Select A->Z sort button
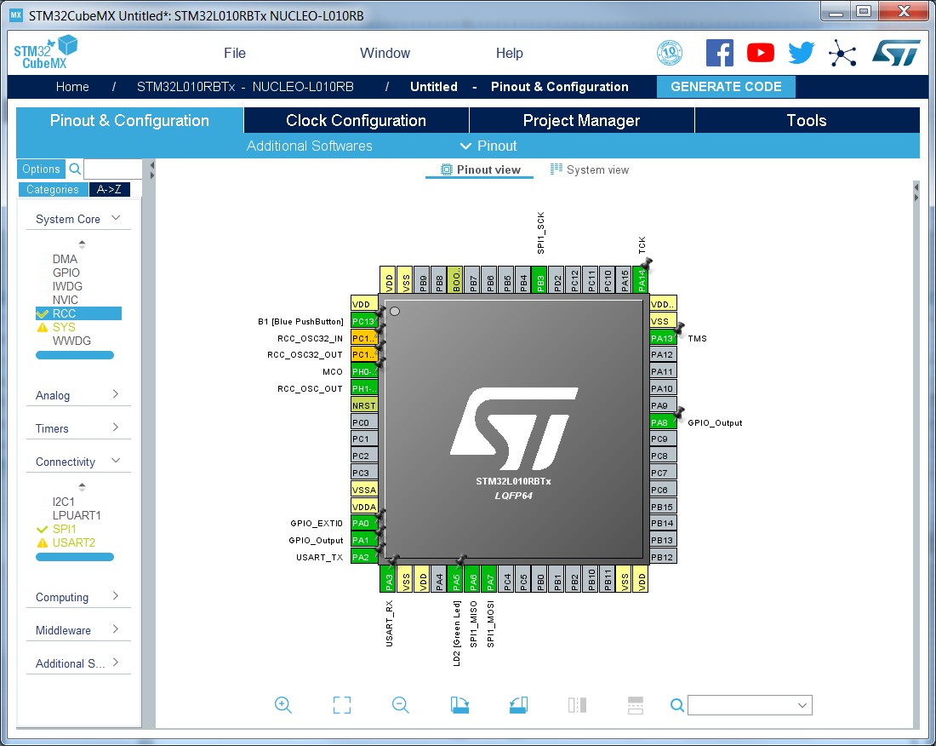The width and height of the screenshot is (936, 746). (x=109, y=189)
